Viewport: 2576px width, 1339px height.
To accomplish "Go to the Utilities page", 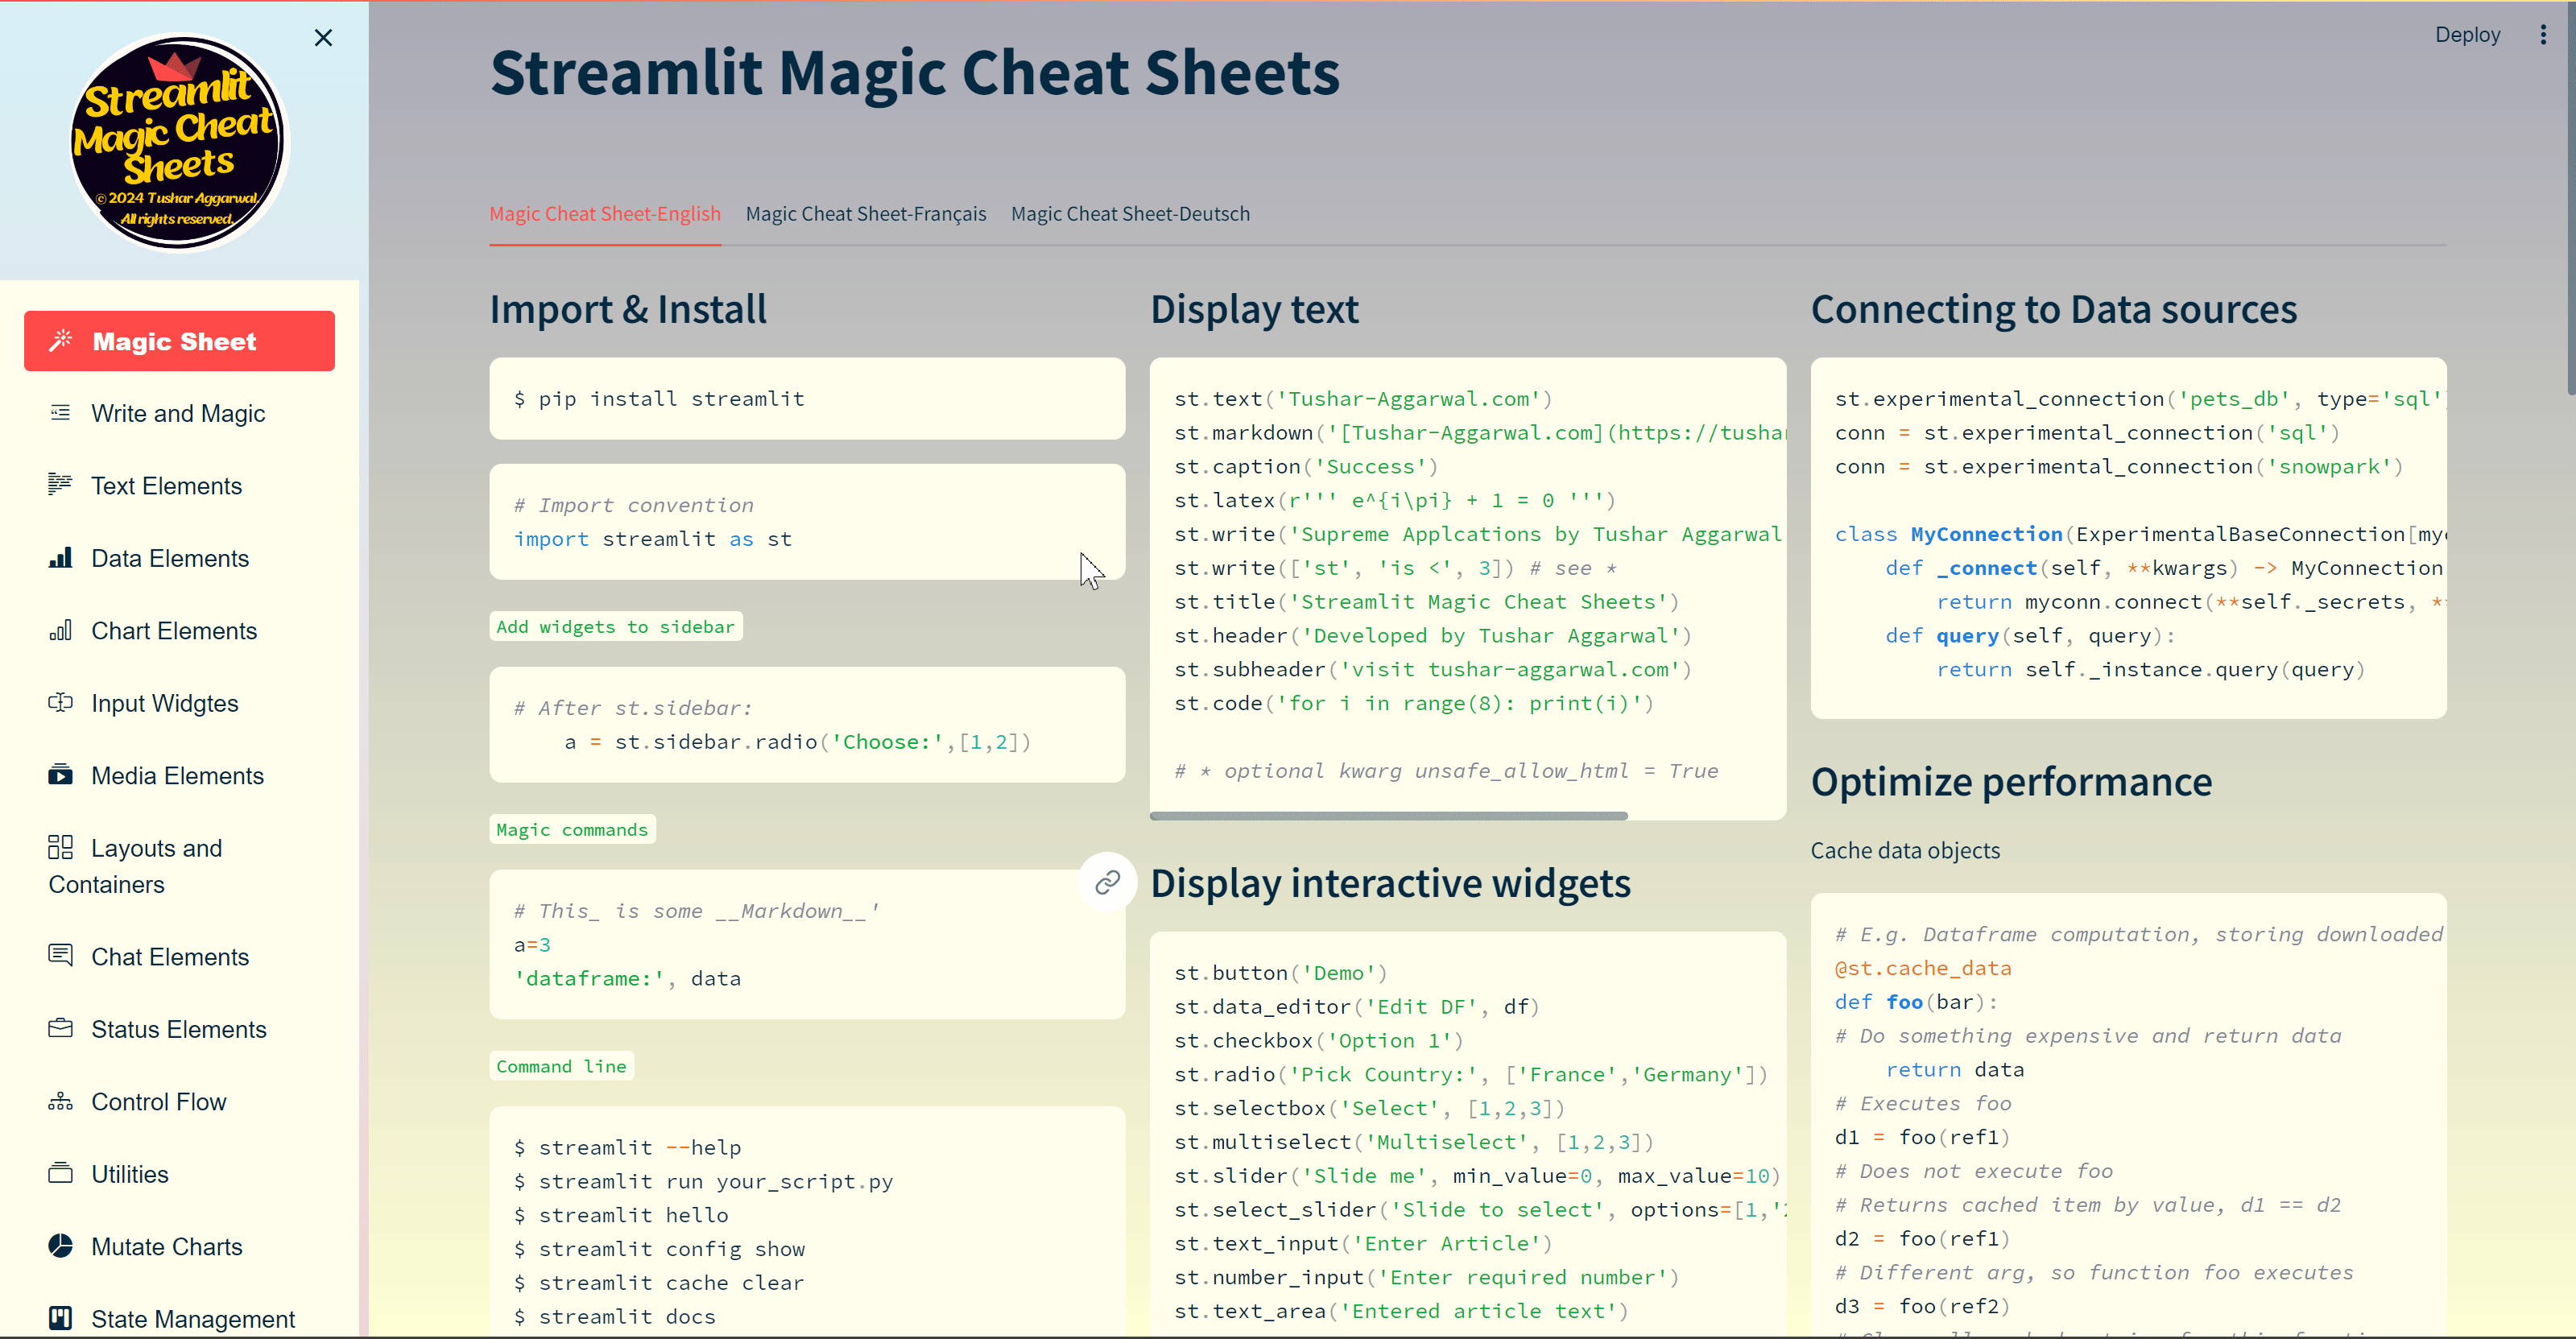I will (130, 1174).
